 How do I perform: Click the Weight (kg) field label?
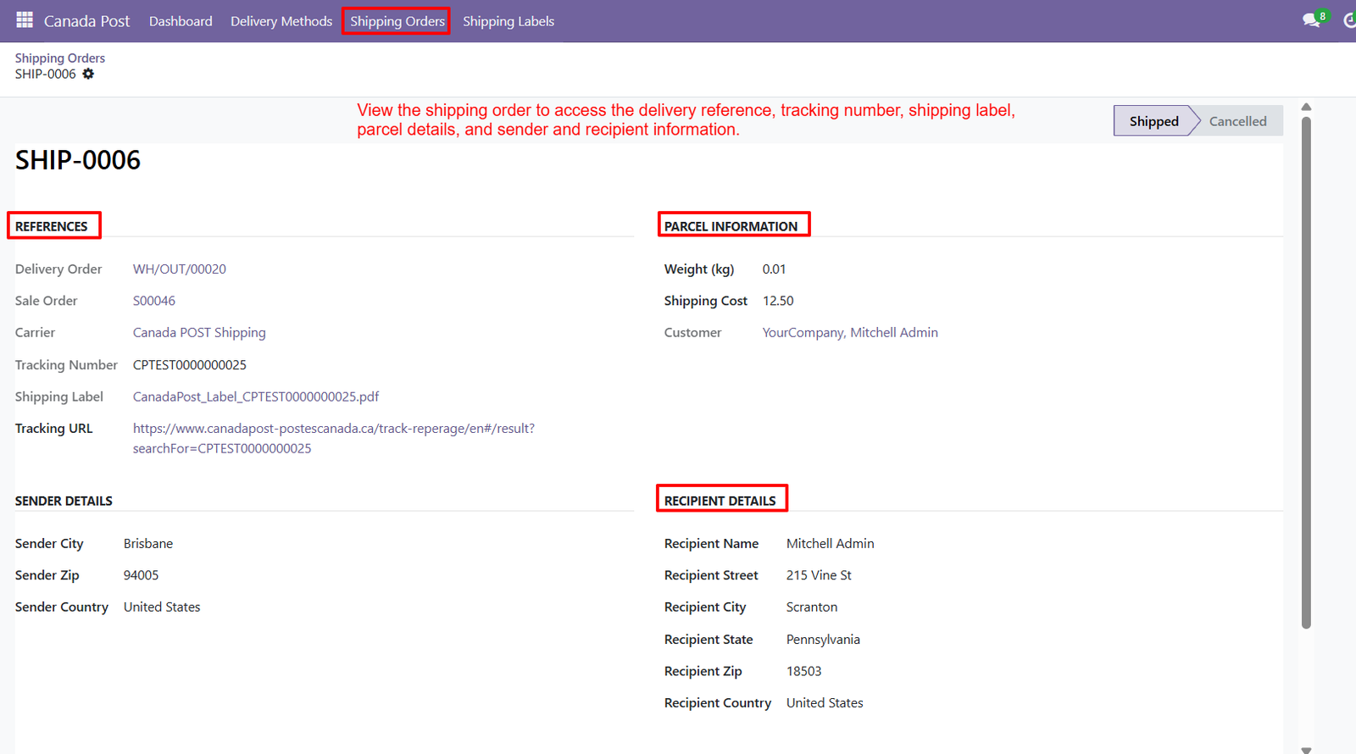click(699, 269)
